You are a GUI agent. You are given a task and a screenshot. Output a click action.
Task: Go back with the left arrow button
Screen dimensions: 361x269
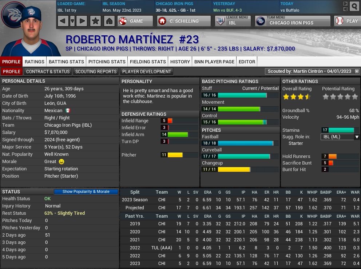(62, 21)
